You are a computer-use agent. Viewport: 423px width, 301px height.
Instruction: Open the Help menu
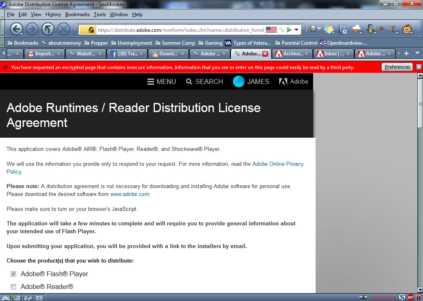click(x=137, y=14)
